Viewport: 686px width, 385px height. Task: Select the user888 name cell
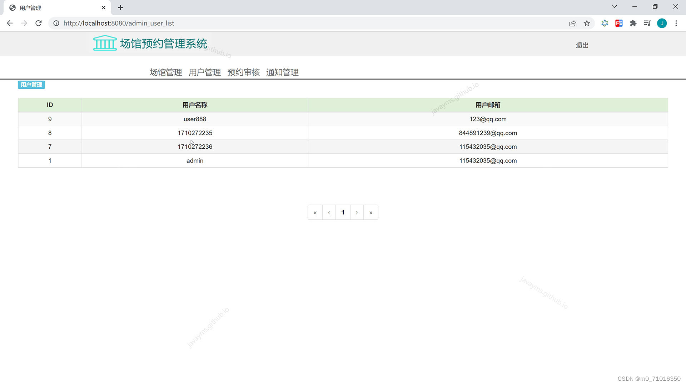coord(195,119)
